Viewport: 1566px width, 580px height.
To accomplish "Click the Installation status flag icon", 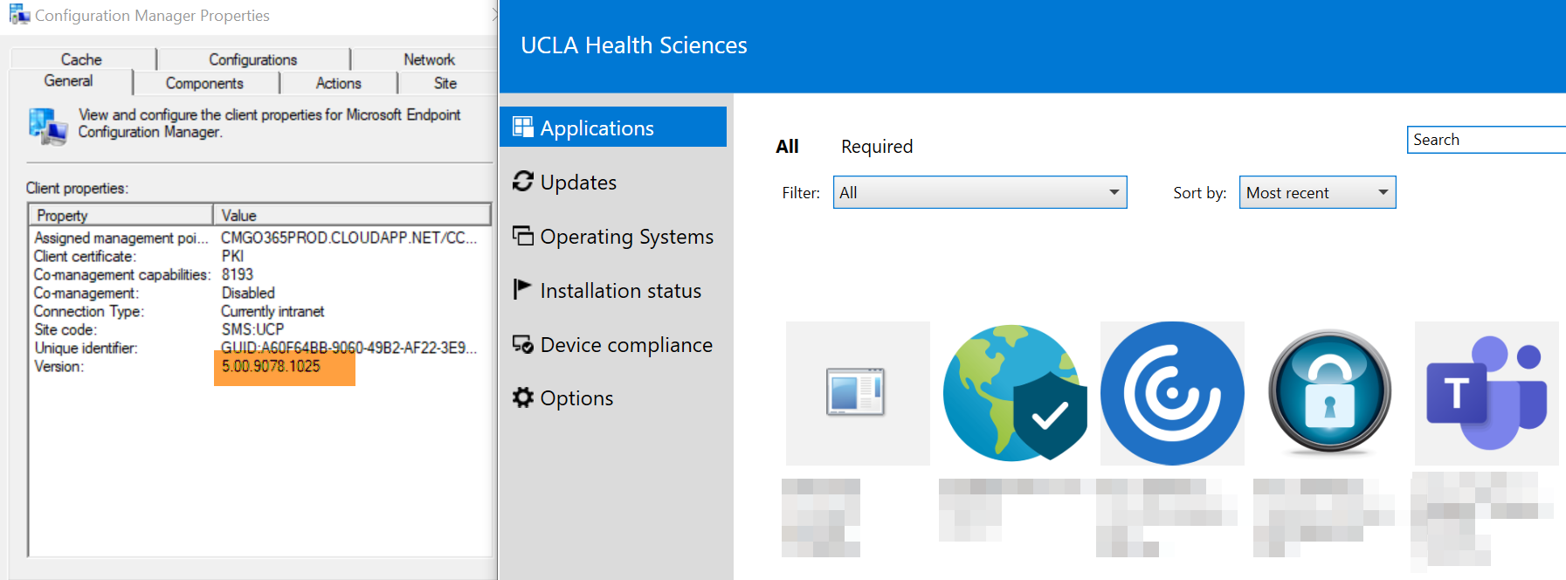I will pyautogui.click(x=522, y=289).
